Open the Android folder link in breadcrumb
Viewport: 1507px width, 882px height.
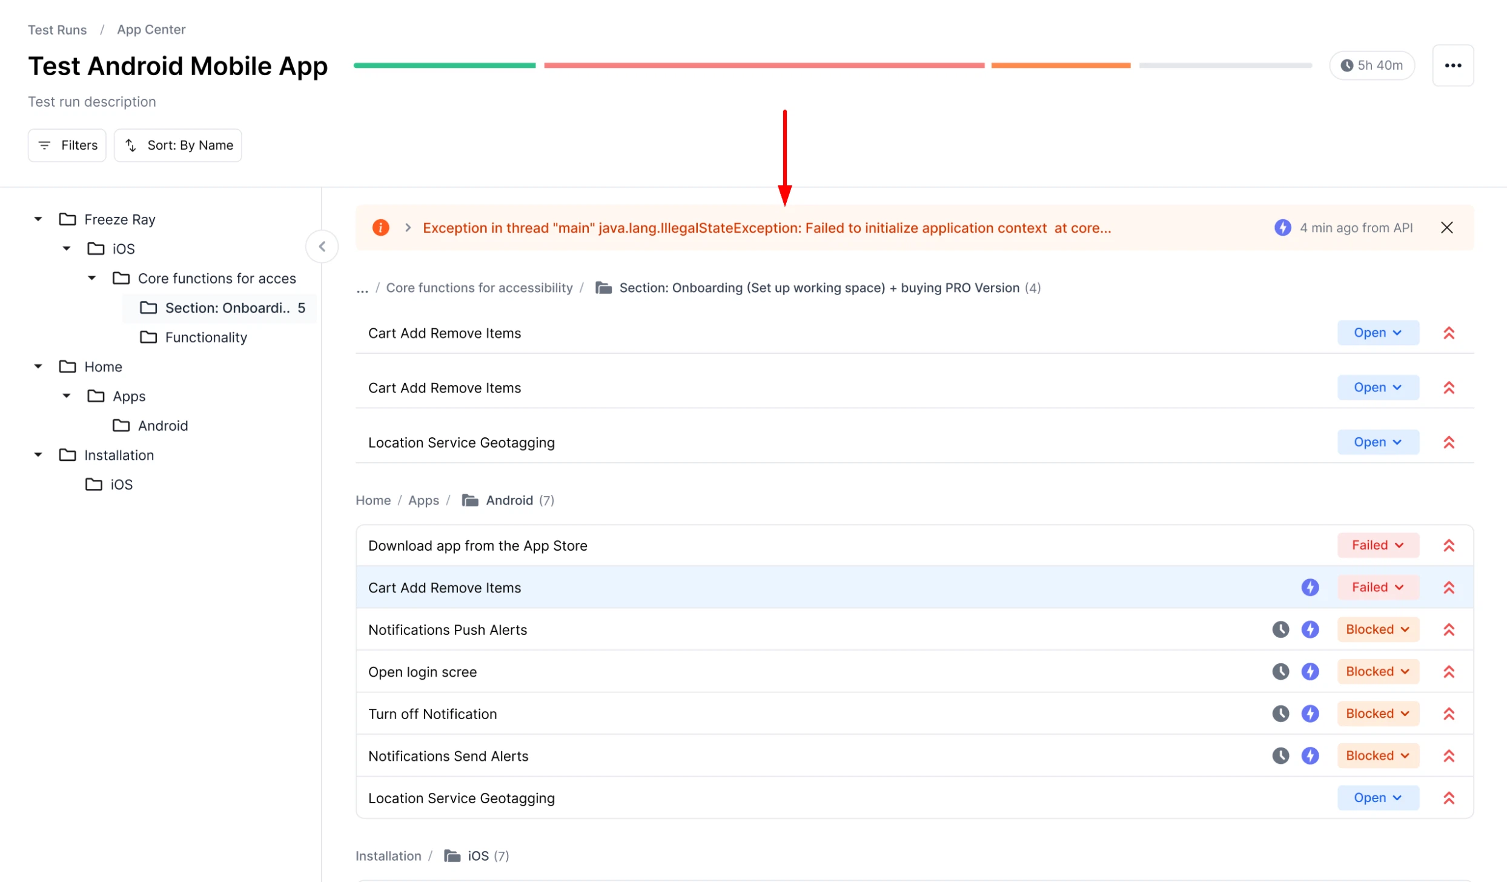509,500
